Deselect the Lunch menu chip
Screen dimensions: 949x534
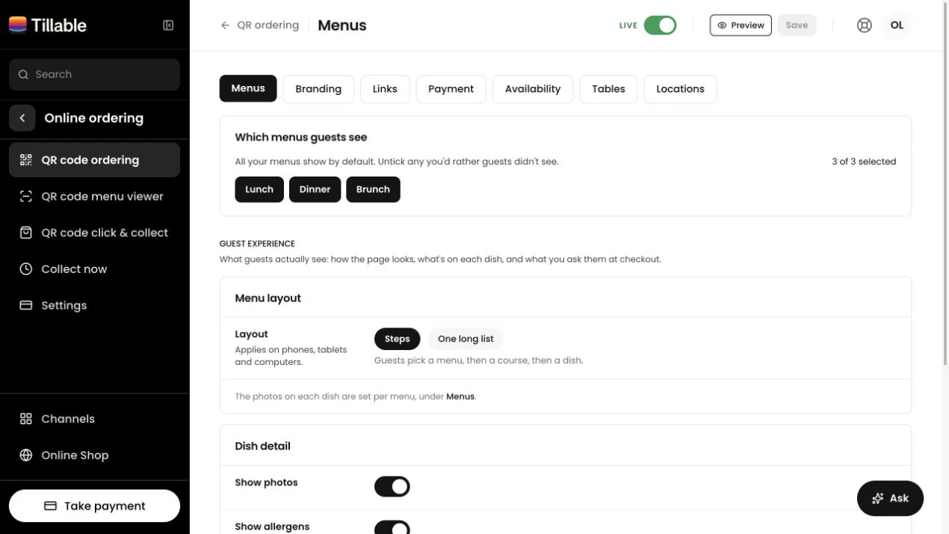click(259, 189)
